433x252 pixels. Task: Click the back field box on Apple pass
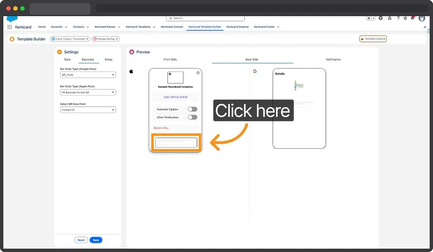pyautogui.click(x=176, y=143)
